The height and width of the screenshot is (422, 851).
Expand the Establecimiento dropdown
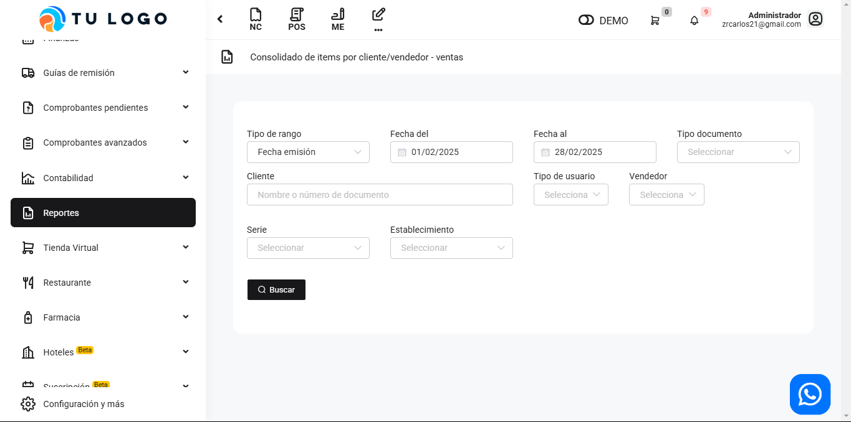click(x=451, y=248)
